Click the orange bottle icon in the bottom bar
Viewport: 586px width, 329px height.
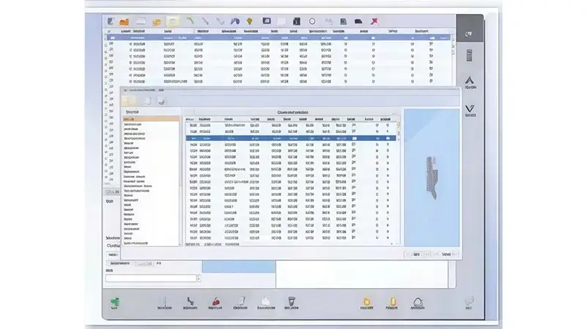click(392, 301)
